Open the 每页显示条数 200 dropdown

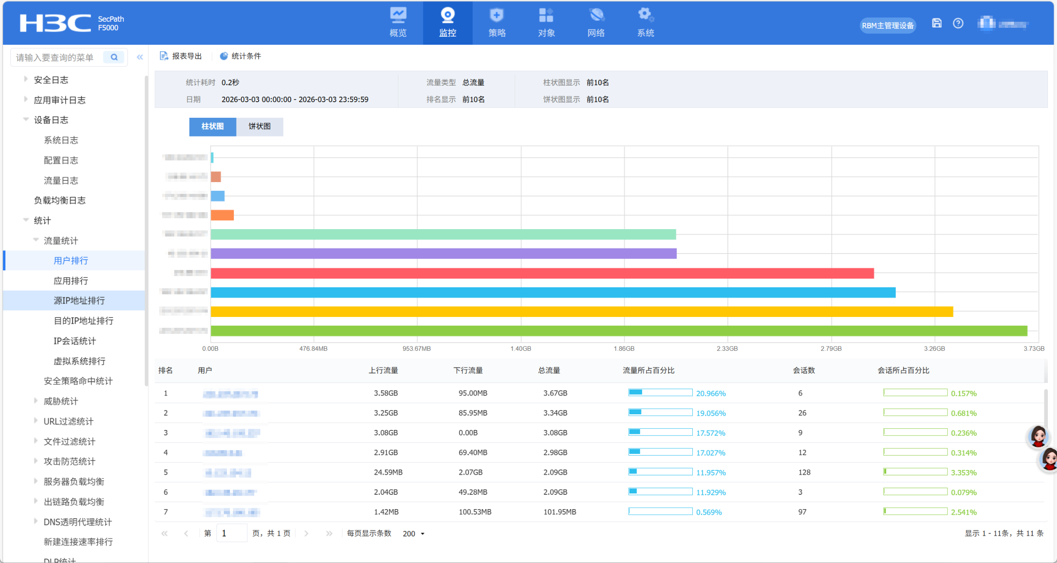[413, 533]
